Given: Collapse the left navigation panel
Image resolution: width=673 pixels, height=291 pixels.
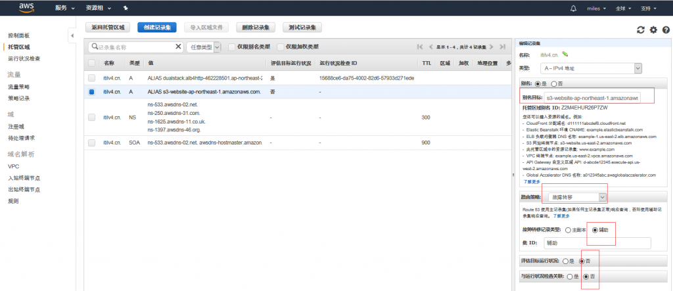Looking at the screenshot, I should (72, 35).
